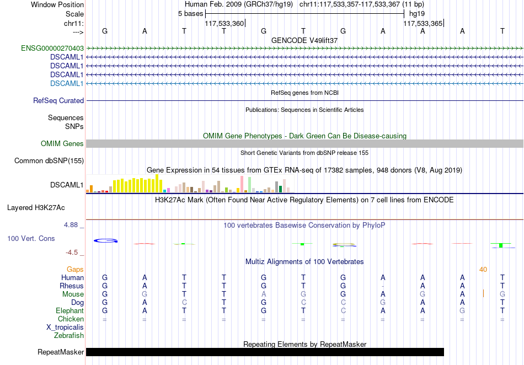The height and width of the screenshot is (365, 524).
Task: Click the tall pink bar in GTEx chart
Action: tap(242, 184)
